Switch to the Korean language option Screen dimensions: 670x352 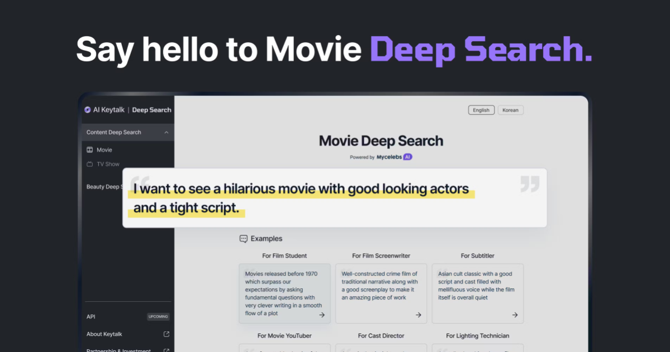point(510,110)
